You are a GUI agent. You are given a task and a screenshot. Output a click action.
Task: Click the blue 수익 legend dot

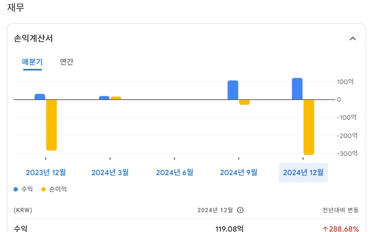click(x=15, y=189)
